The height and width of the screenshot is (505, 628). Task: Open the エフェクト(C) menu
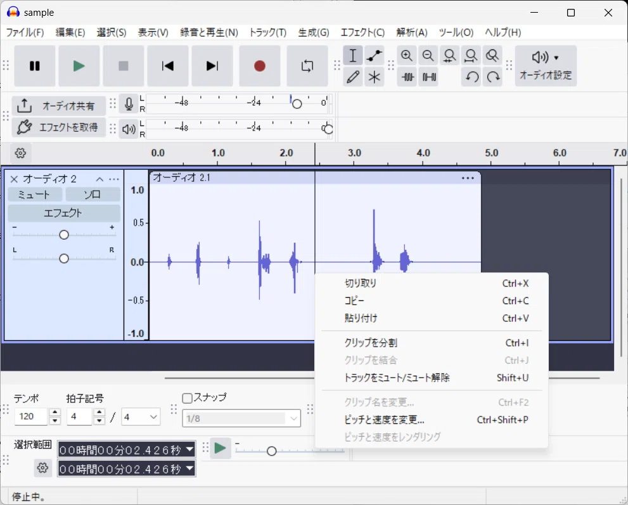coord(362,32)
